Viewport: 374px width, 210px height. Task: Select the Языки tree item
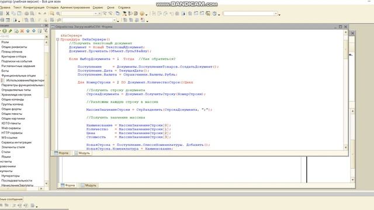coord(6,156)
